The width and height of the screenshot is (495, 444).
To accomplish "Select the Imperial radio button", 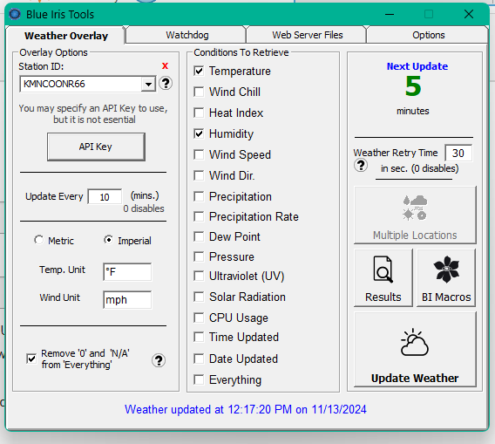I will coord(108,240).
